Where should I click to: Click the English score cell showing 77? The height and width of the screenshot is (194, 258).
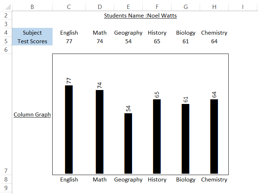69,41
